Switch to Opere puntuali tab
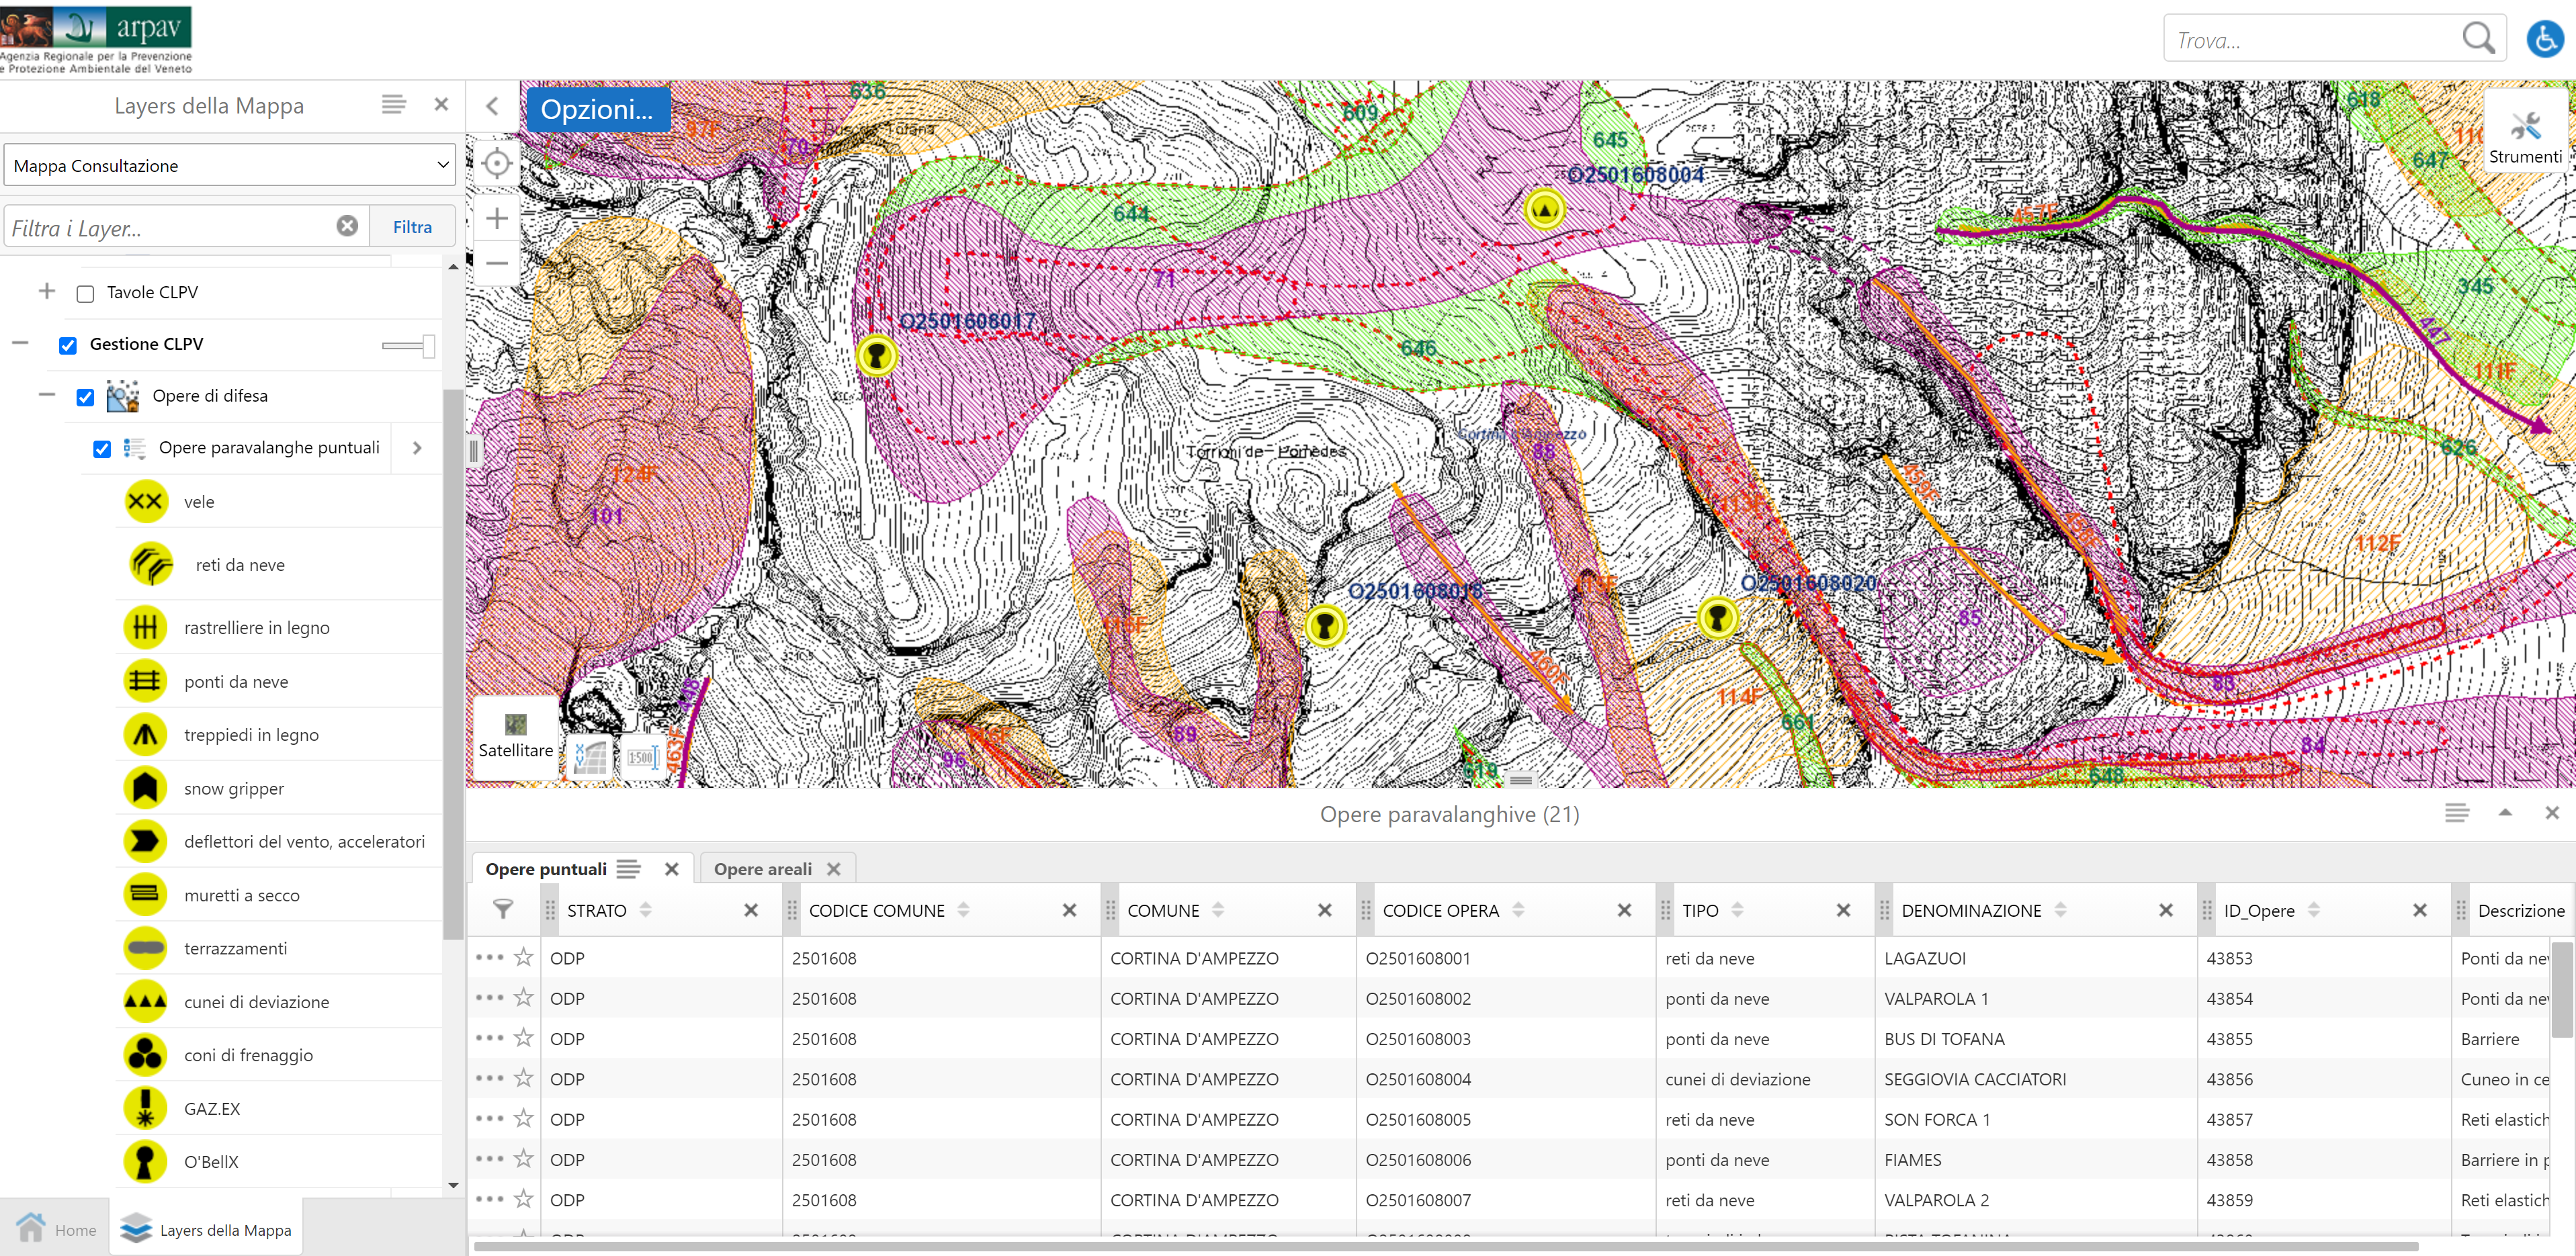2576x1256 pixels. [x=546, y=868]
